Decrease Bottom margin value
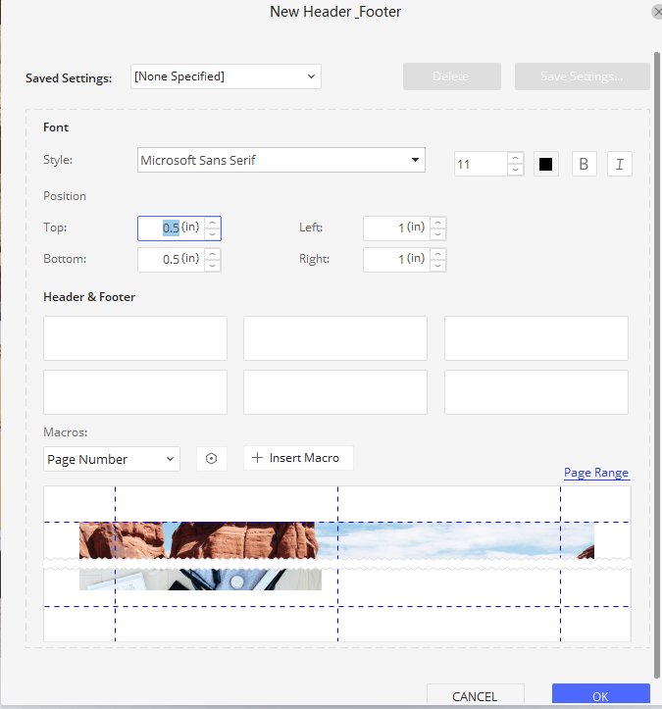 click(212, 266)
